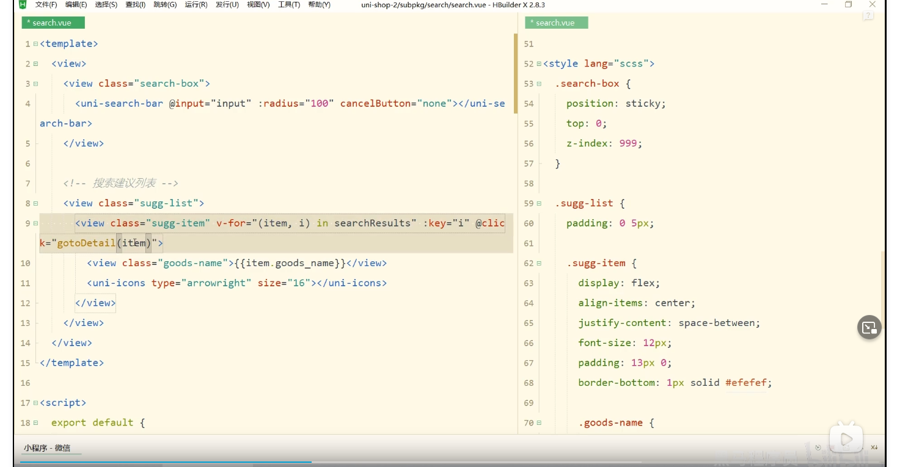Click the left editor vertical scrollbar
The image size is (897, 467).
tap(516, 73)
